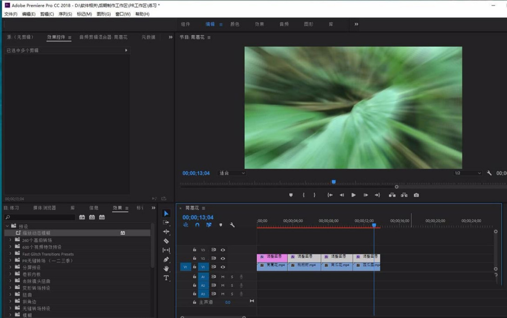Open timeline wrench display settings
The image size is (507, 318).
232,225
